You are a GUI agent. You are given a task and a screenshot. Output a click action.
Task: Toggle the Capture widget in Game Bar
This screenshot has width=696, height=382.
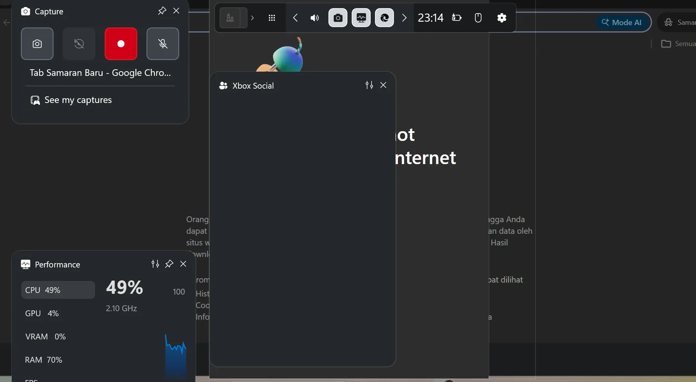point(338,18)
